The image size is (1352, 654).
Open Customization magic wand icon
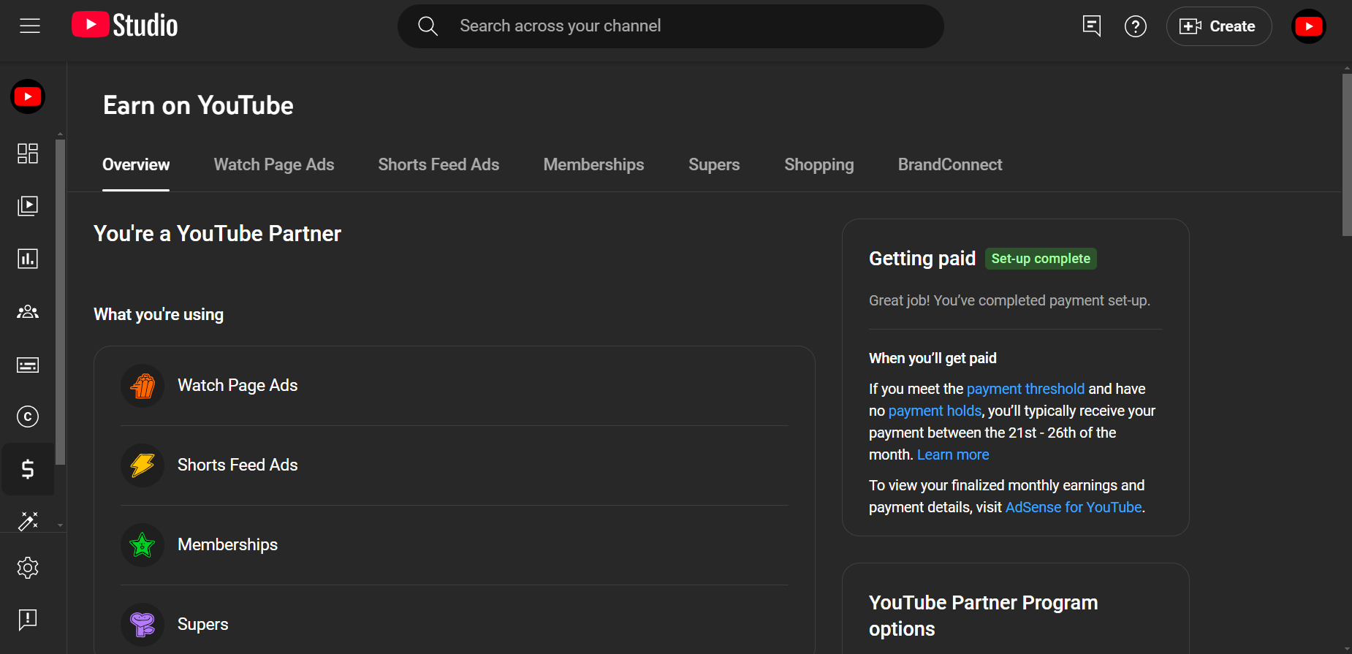coord(28,520)
